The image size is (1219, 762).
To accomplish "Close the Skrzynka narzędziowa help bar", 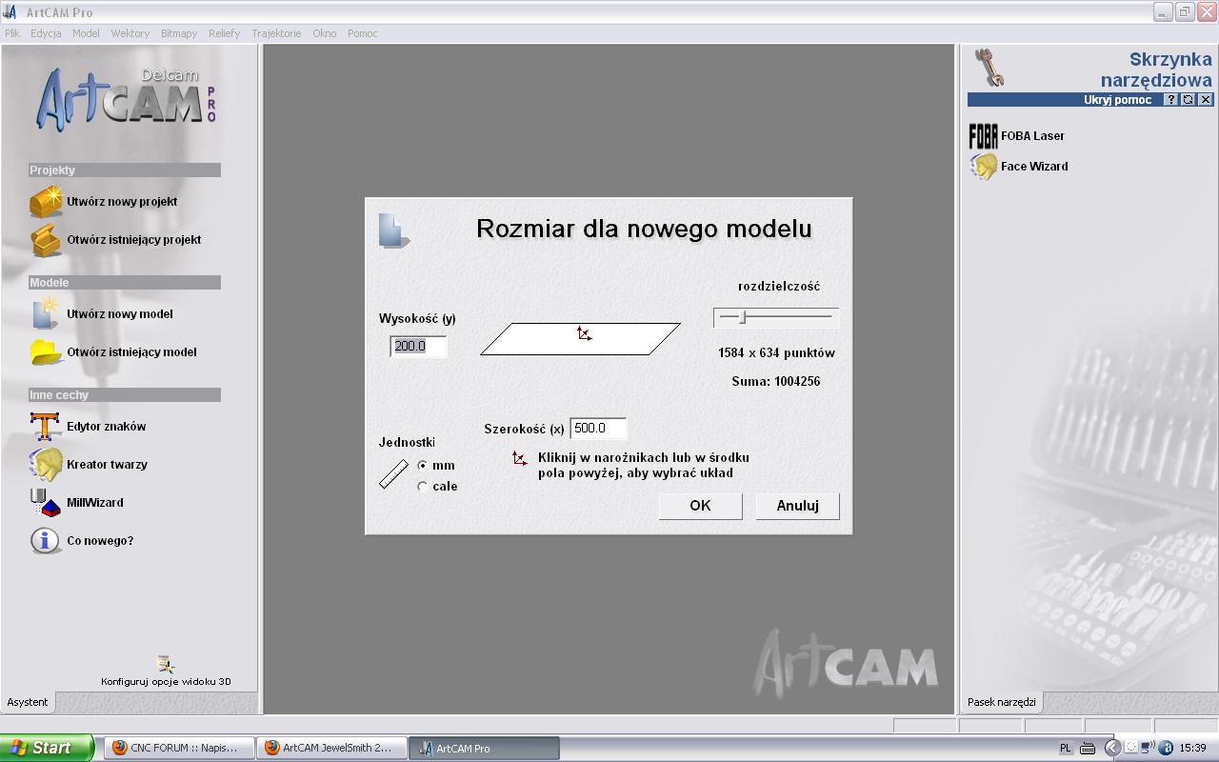I will (1206, 100).
